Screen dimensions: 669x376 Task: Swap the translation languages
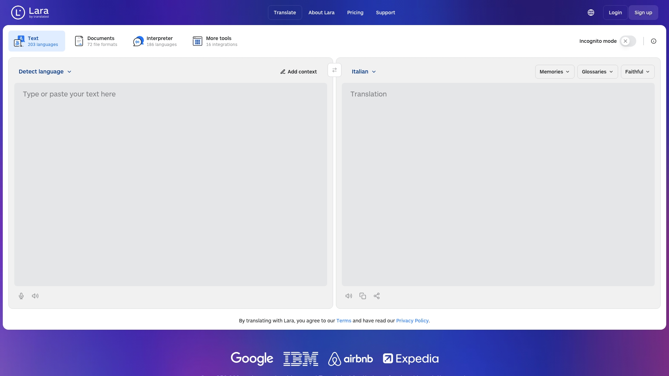coord(334,70)
